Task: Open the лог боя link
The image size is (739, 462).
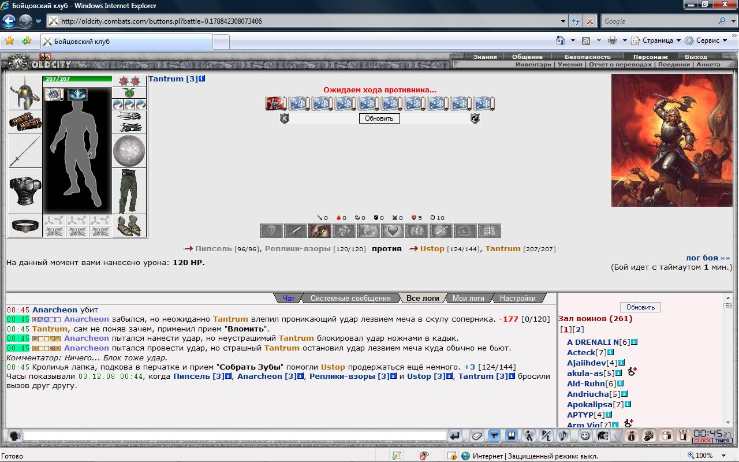Action: [708, 258]
